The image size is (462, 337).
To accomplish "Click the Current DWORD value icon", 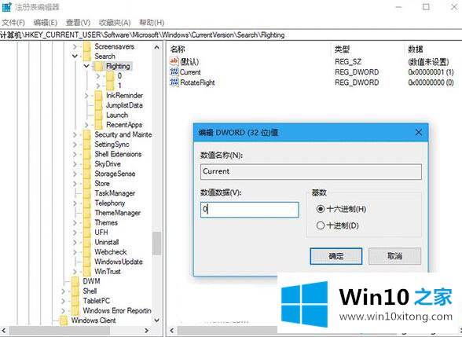I will click(174, 72).
